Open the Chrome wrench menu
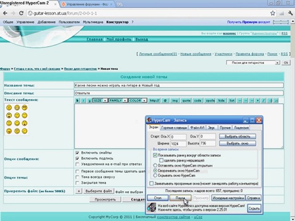295x221 pixels. 290,13
